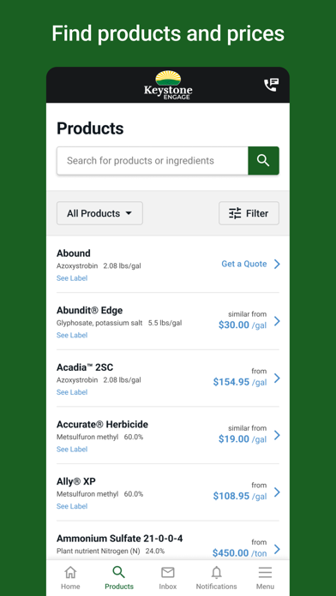Open See Label under Ally XP
The height and width of the screenshot is (596, 336).
[x=72, y=506]
